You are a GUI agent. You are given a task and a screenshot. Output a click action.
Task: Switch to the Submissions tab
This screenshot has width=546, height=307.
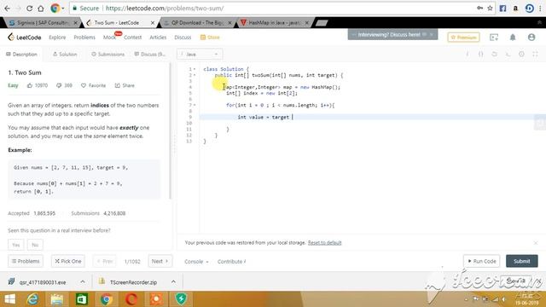[108, 55]
